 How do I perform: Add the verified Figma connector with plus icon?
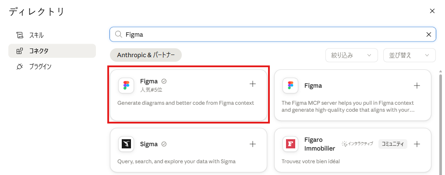click(253, 84)
